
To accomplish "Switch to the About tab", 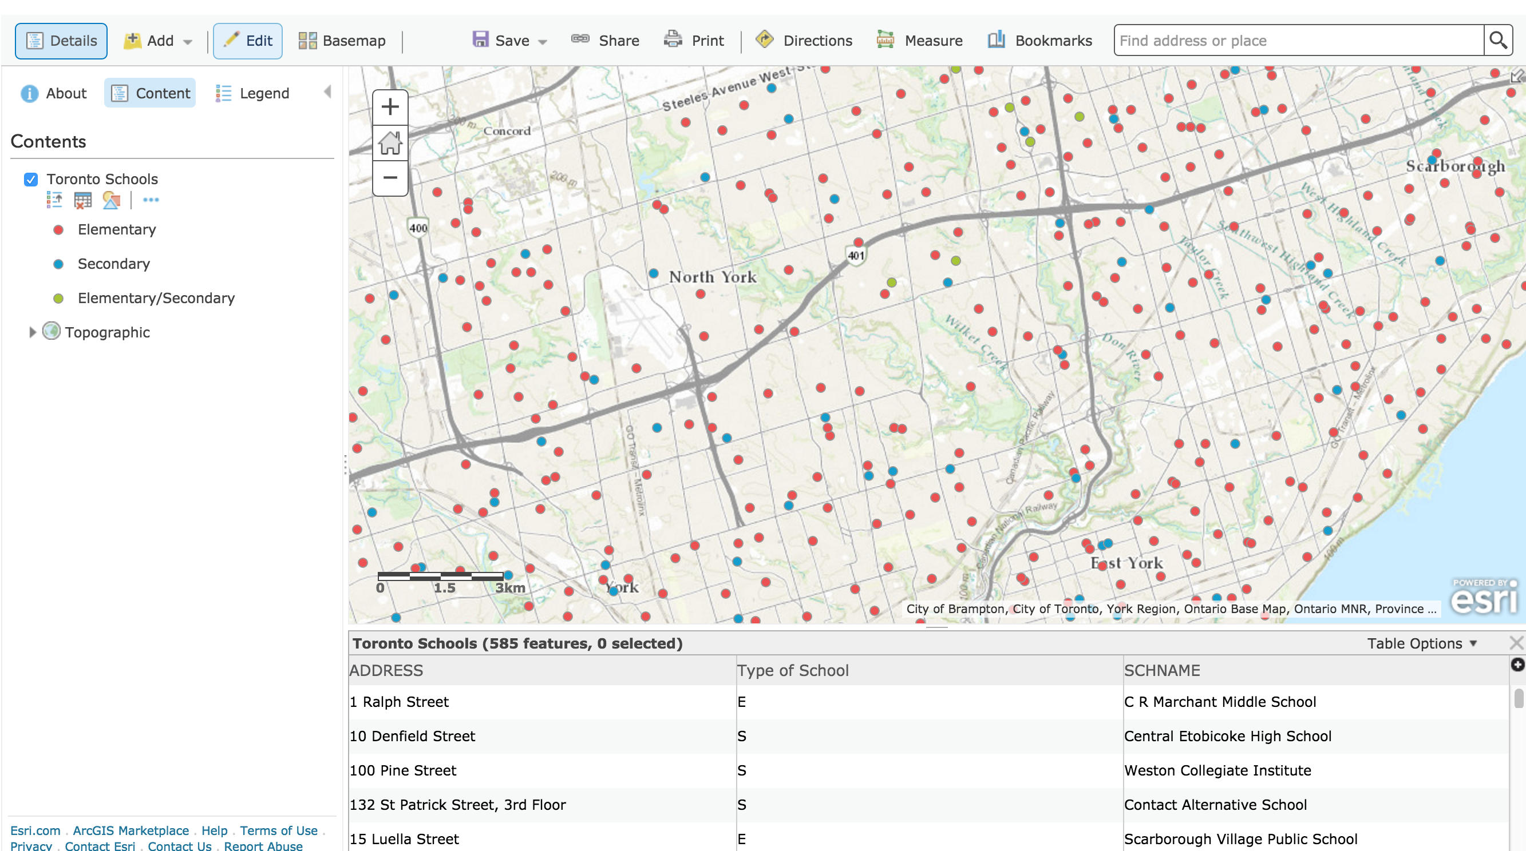I will pos(54,93).
